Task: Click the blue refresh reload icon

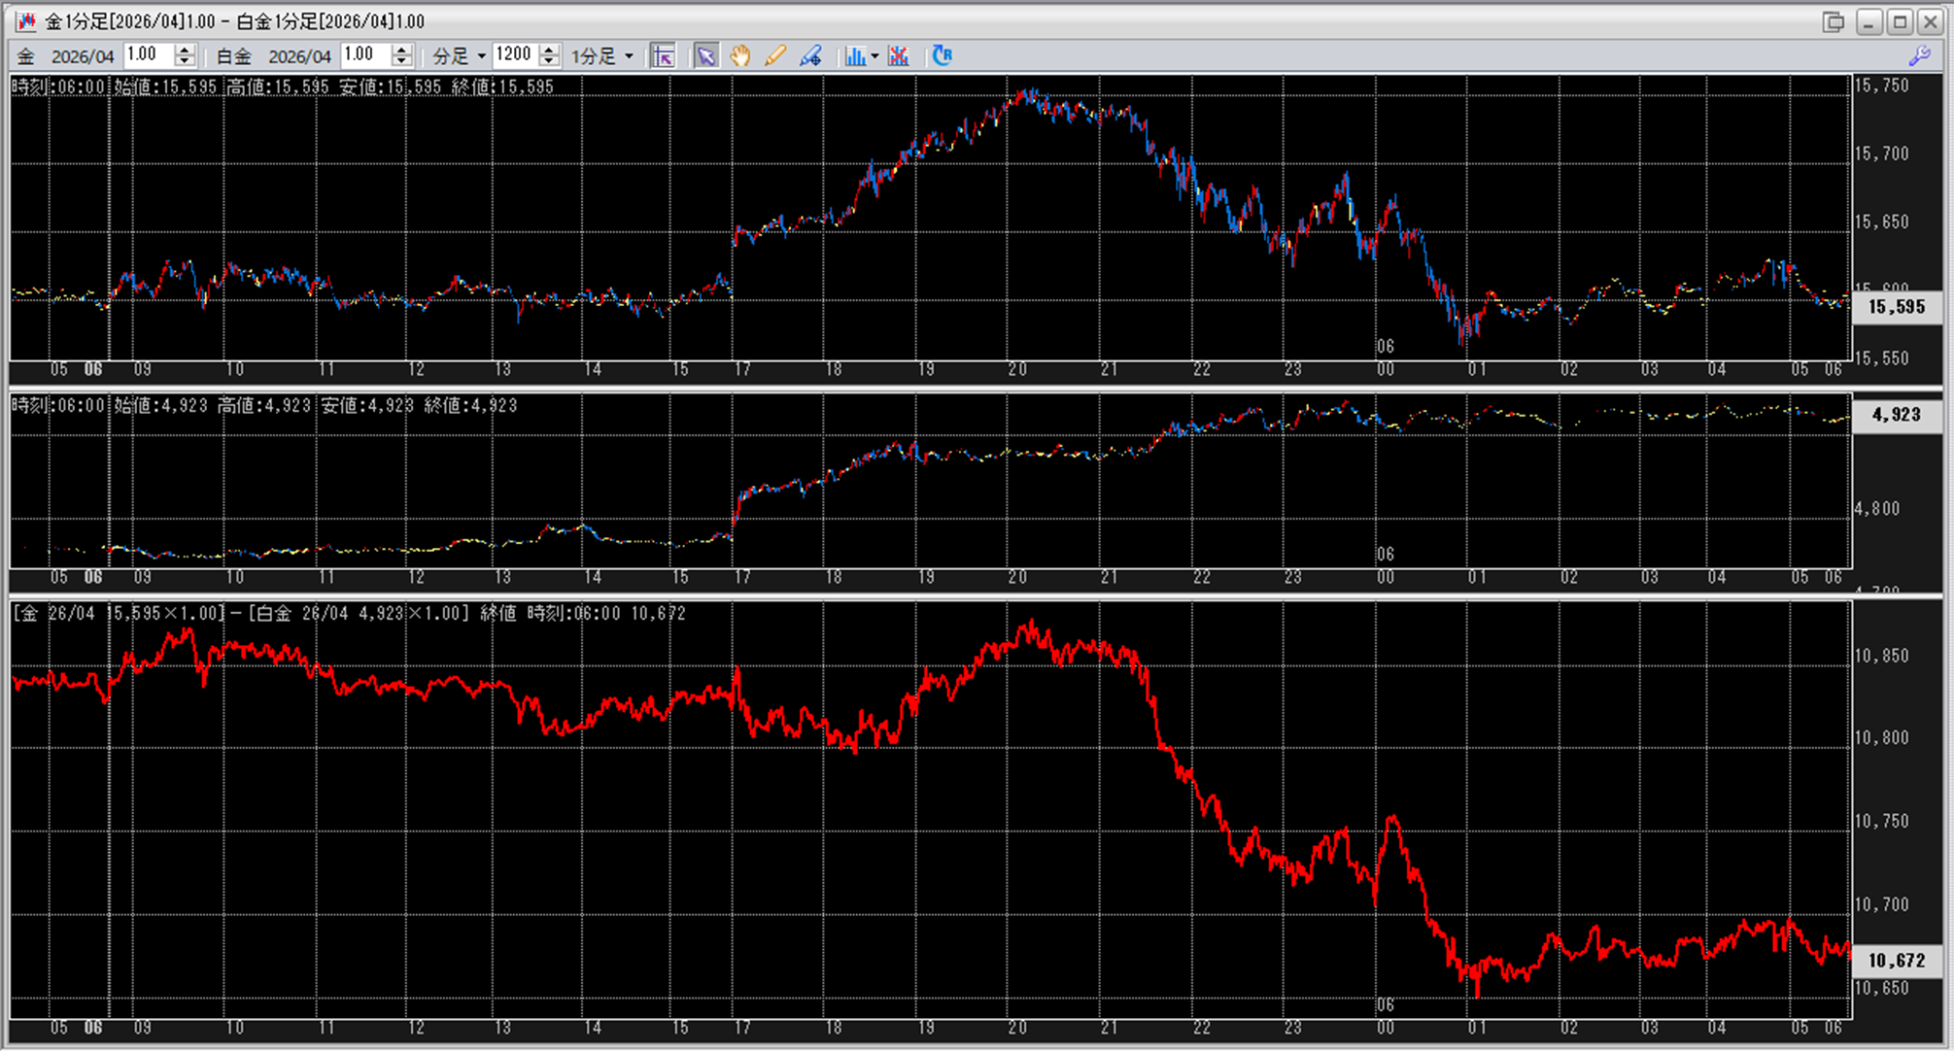Action: [942, 56]
